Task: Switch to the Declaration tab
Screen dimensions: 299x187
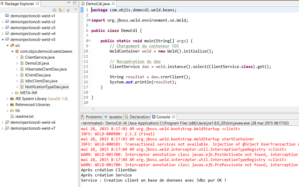Action: click(x=139, y=116)
